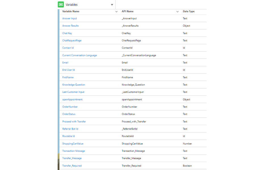Open the ChatRequestPage variable
Screen dimensions: 255x170
click(72, 41)
